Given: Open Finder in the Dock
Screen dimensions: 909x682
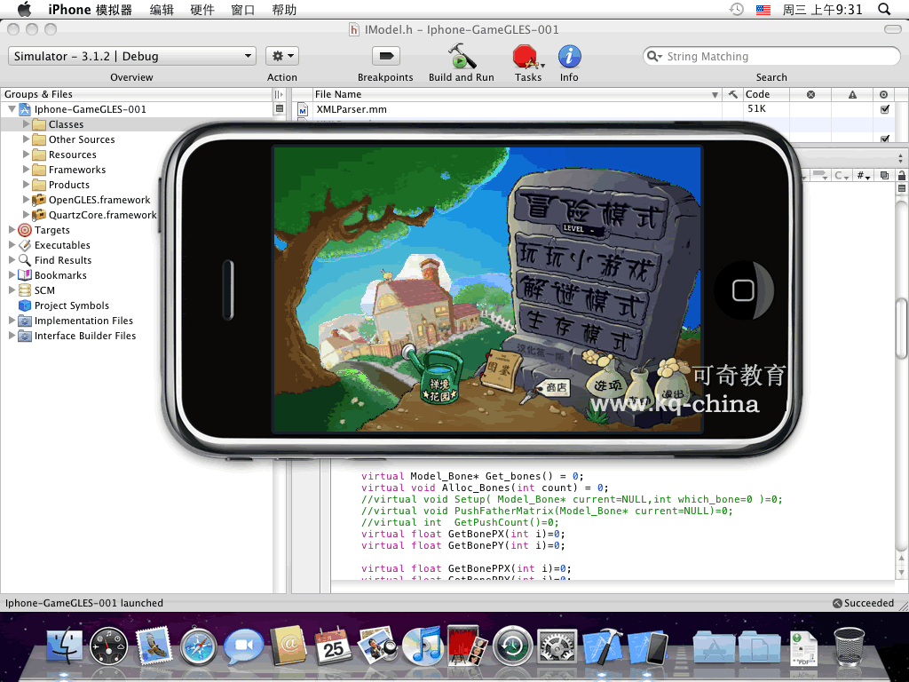Looking at the screenshot, I should (x=65, y=647).
